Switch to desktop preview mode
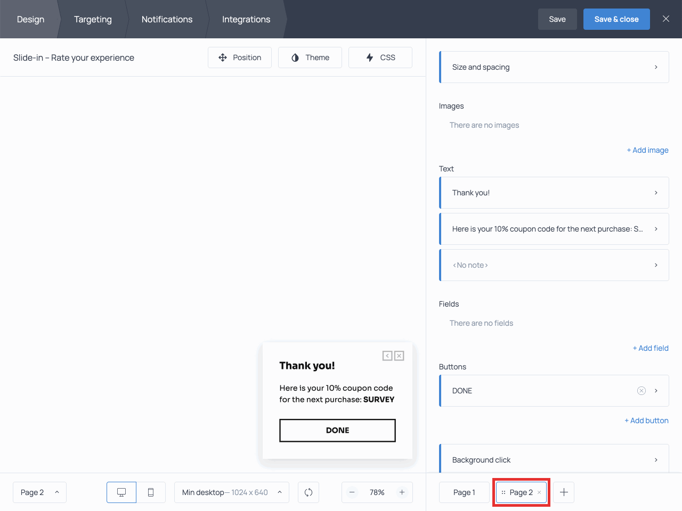 [x=121, y=492]
